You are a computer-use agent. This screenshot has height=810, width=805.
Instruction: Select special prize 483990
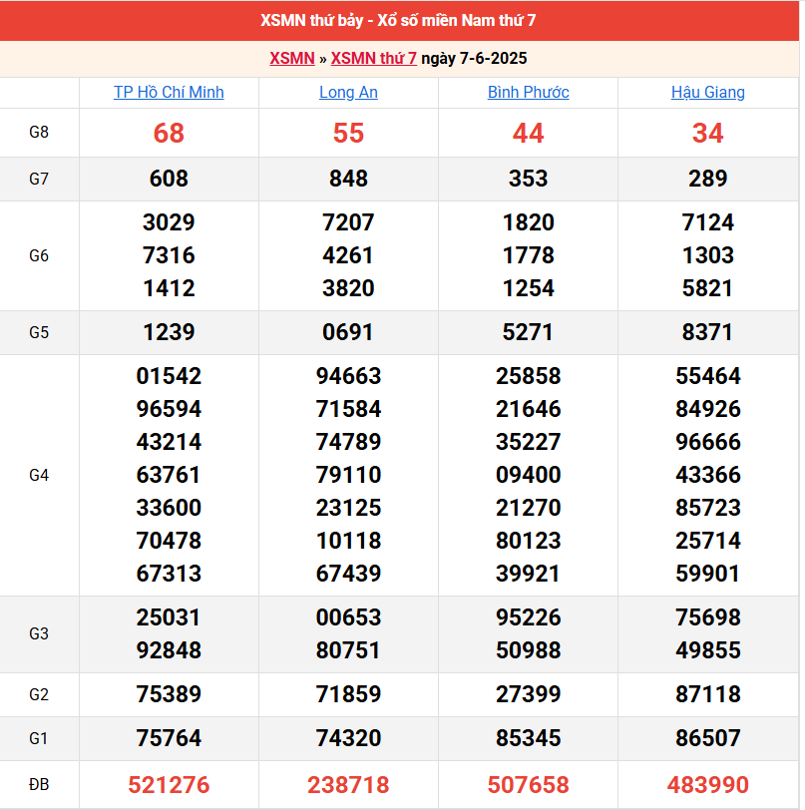[x=708, y=785]
